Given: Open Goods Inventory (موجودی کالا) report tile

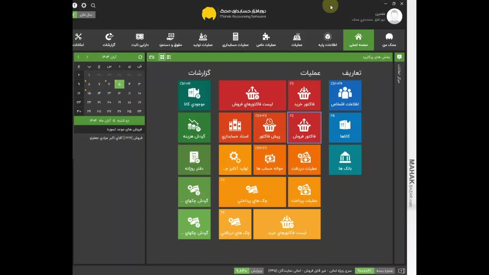Looking at the screenshot, I should tap(194, 95).
